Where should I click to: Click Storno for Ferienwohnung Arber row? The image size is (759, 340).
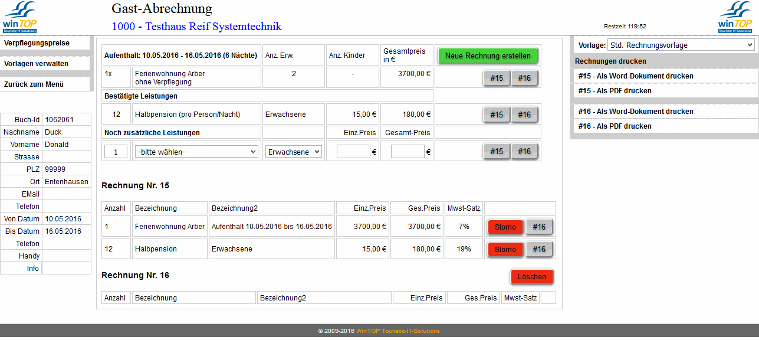505,227
